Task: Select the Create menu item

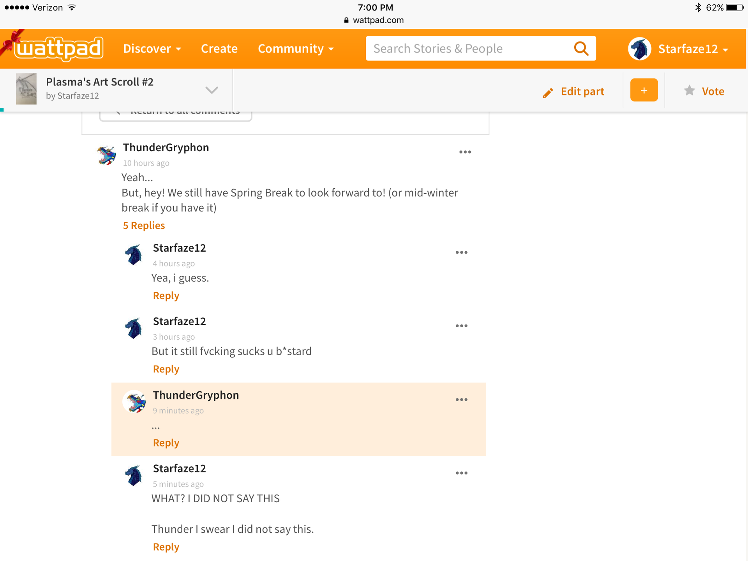Action: [x=219, y=49]
